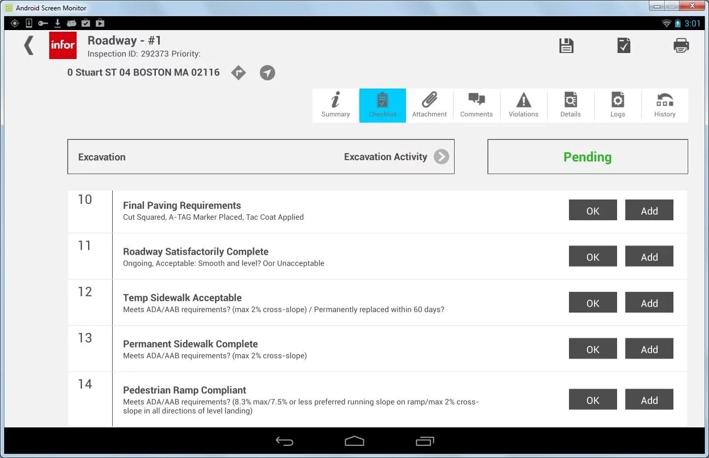The width and height of the screenshot is (709, 458).
Task: Select the Final Paving Requirements title
Action: pos(182,205)
